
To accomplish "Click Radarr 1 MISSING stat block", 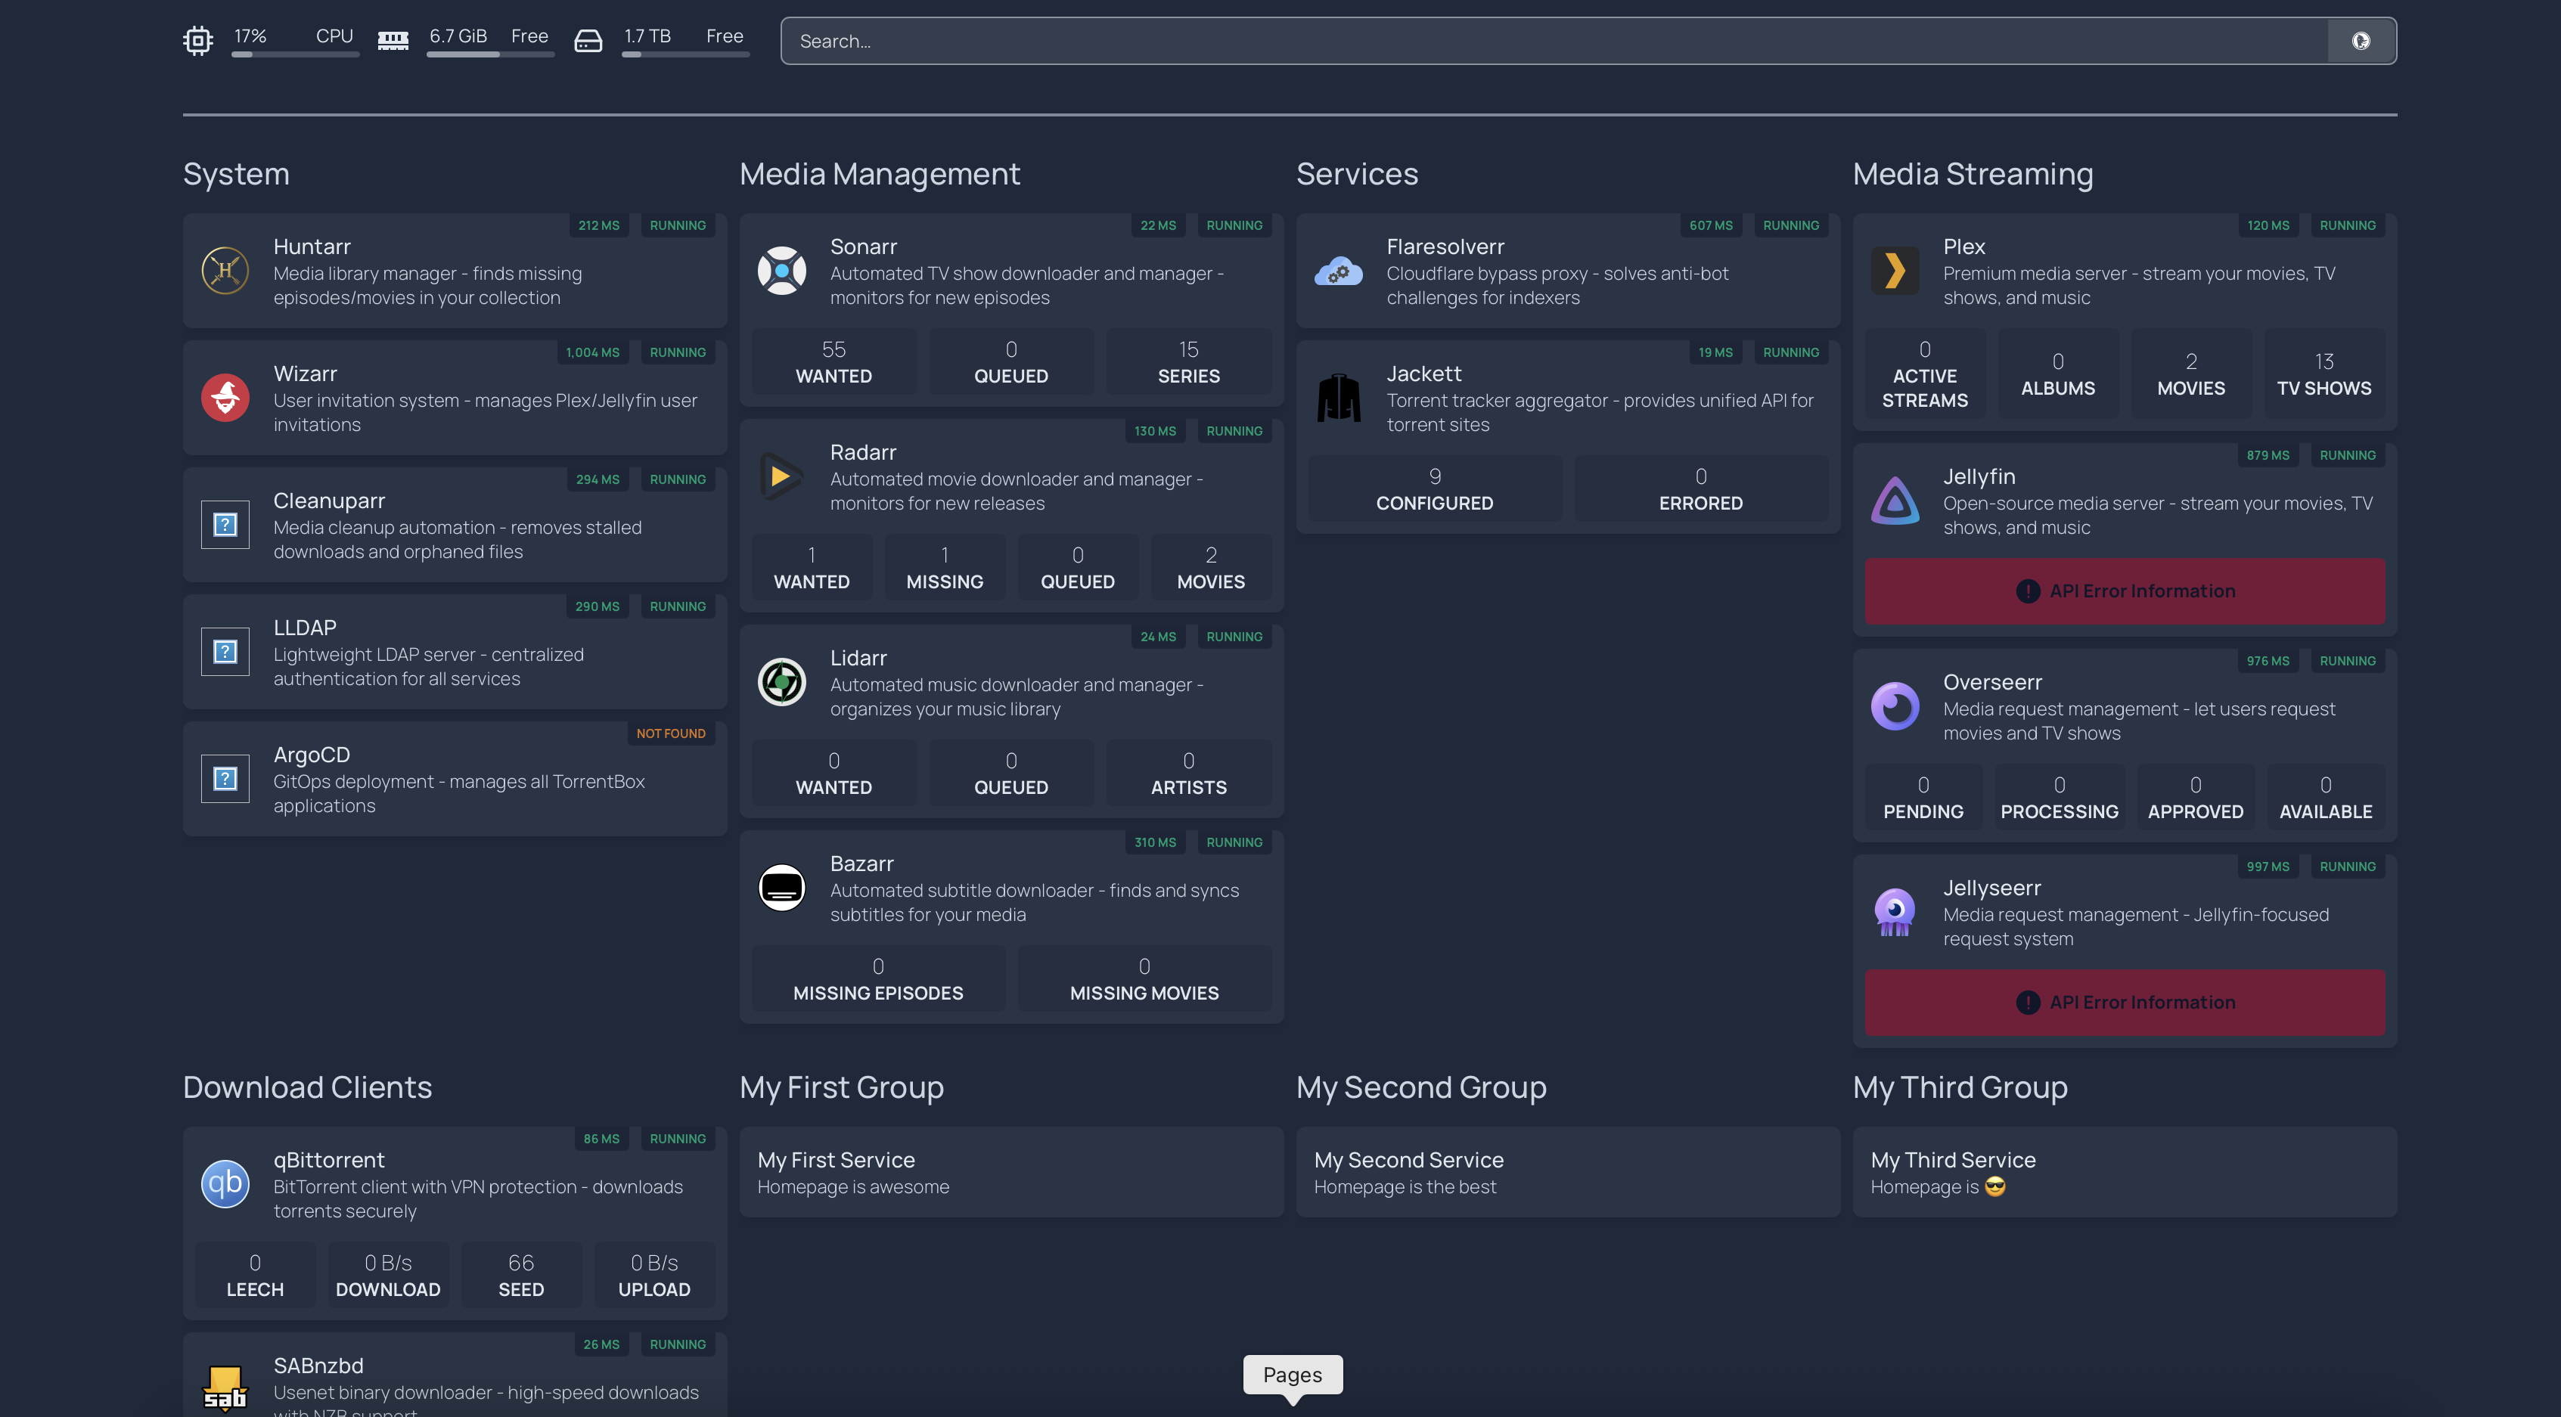I will [x=945, y=567].
